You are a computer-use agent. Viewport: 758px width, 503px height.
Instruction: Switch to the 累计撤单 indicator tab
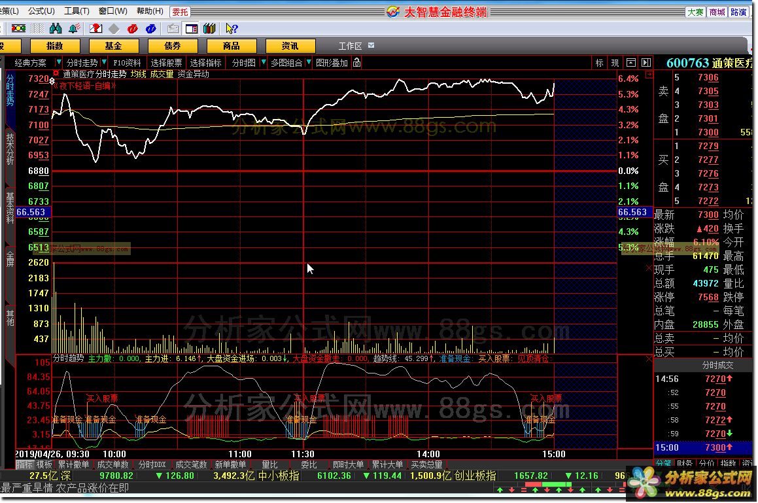pyautogui.click(x=73, y=464)
